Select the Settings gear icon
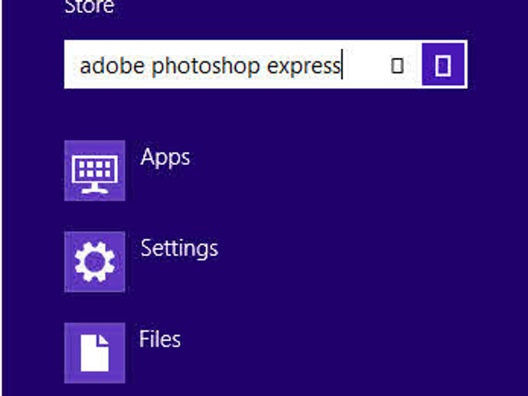The height and width of the screenshot is (396, 528). [95, 261]
